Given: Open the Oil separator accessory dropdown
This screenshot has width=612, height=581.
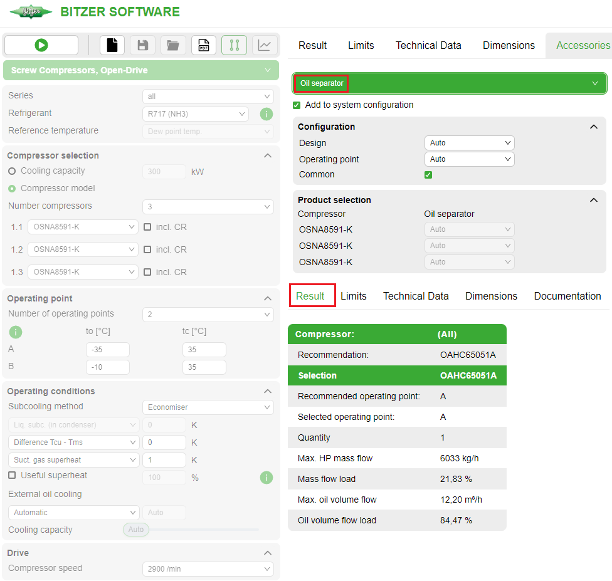Looking at the screenshot, I should point(448,83).
